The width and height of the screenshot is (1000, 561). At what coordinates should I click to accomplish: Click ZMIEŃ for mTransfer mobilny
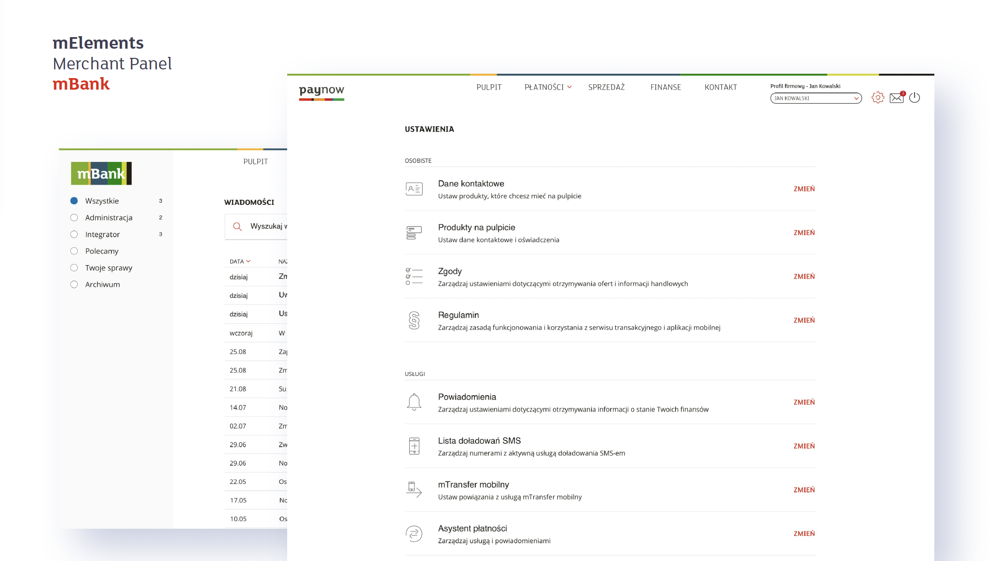tap(804, 490)
